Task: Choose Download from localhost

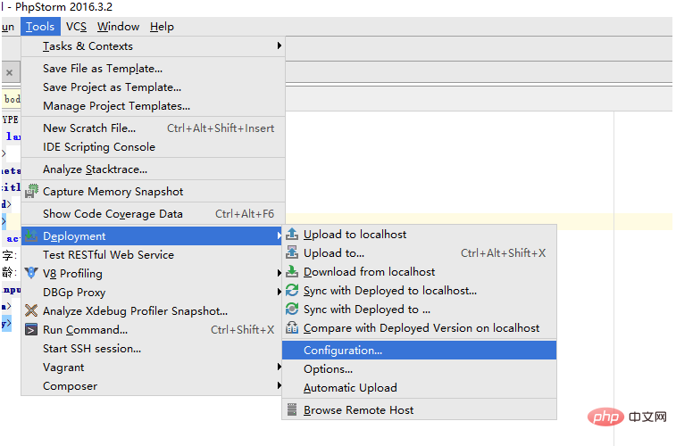Action: pos(419,272)
